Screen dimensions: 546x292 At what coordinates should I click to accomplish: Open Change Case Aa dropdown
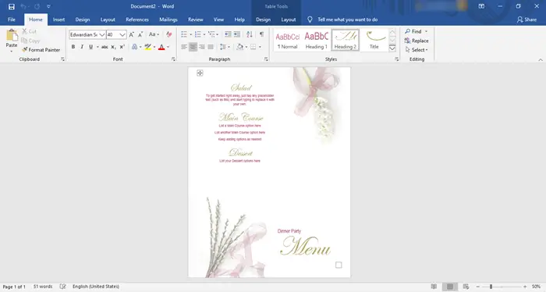(154, 34)
